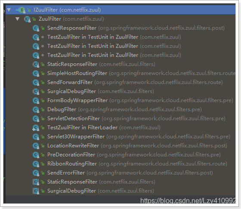Click public access icon beside SendResponseFilter
Screen dimensions: 241x209
click(x=43, y=28)
